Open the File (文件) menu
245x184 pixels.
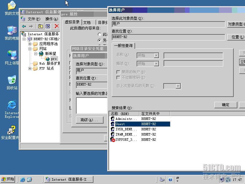[x=34, y=19]
